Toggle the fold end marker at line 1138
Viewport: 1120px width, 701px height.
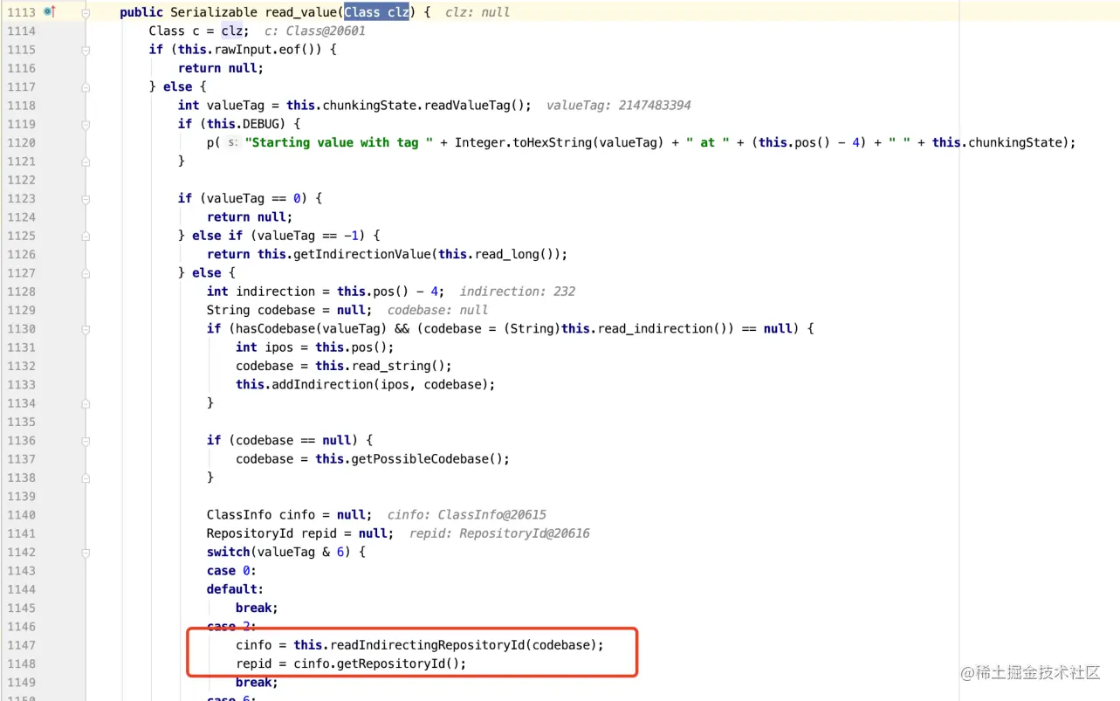click(x=86, y=478)
